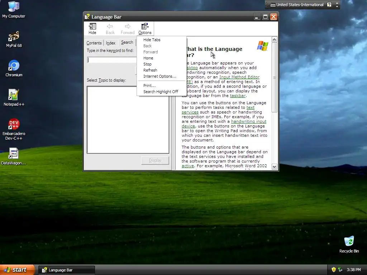This screenshot has width=367, height=275.
Task: Click the Display button
Action: 155,160
